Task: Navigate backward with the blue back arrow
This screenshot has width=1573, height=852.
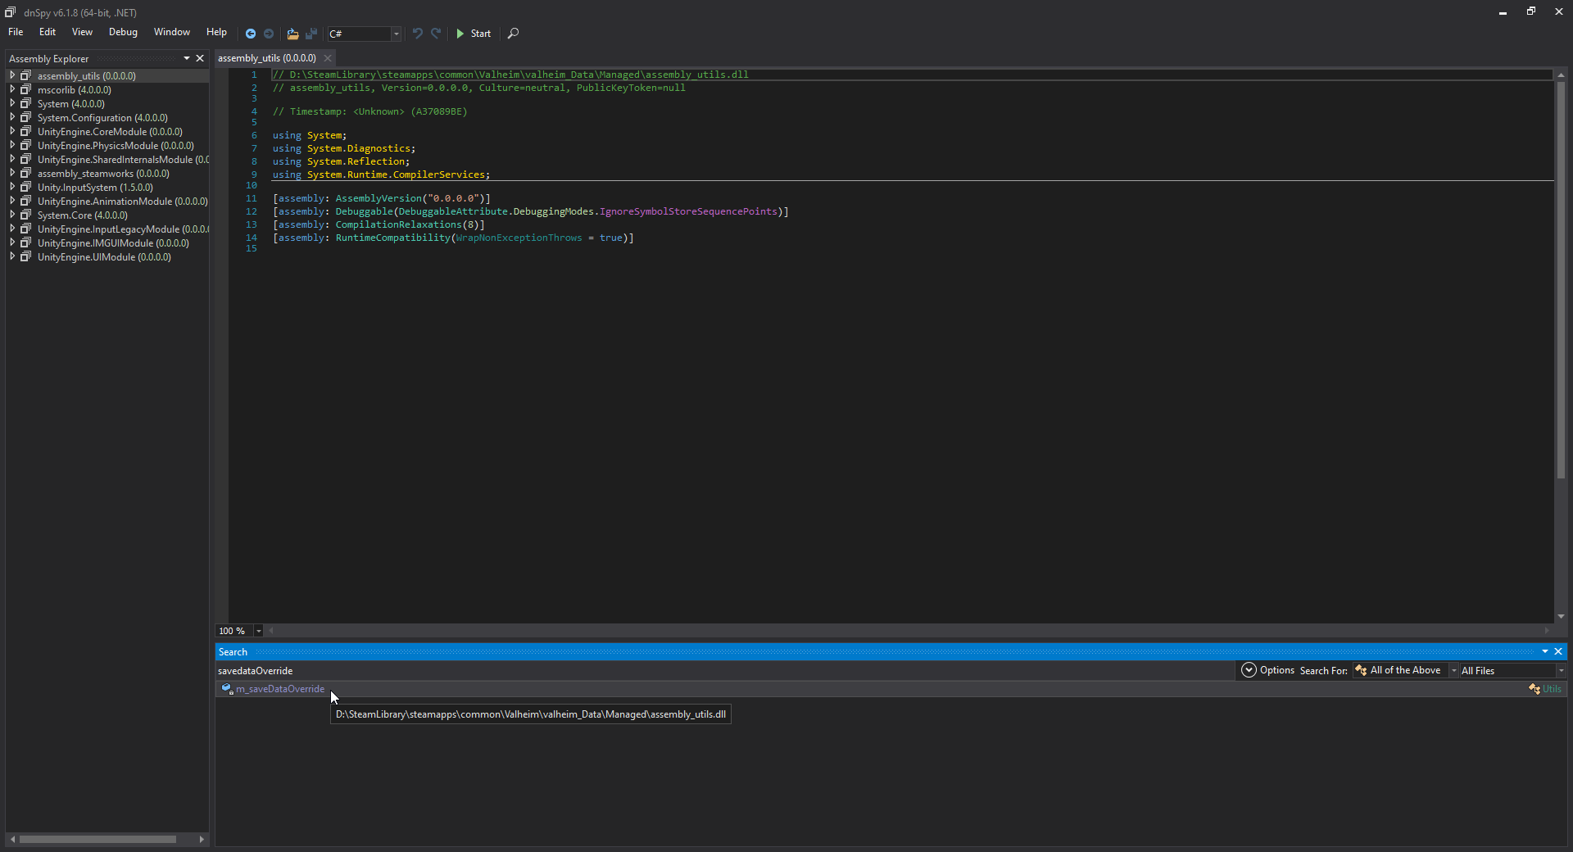Action: coord(251,34)
